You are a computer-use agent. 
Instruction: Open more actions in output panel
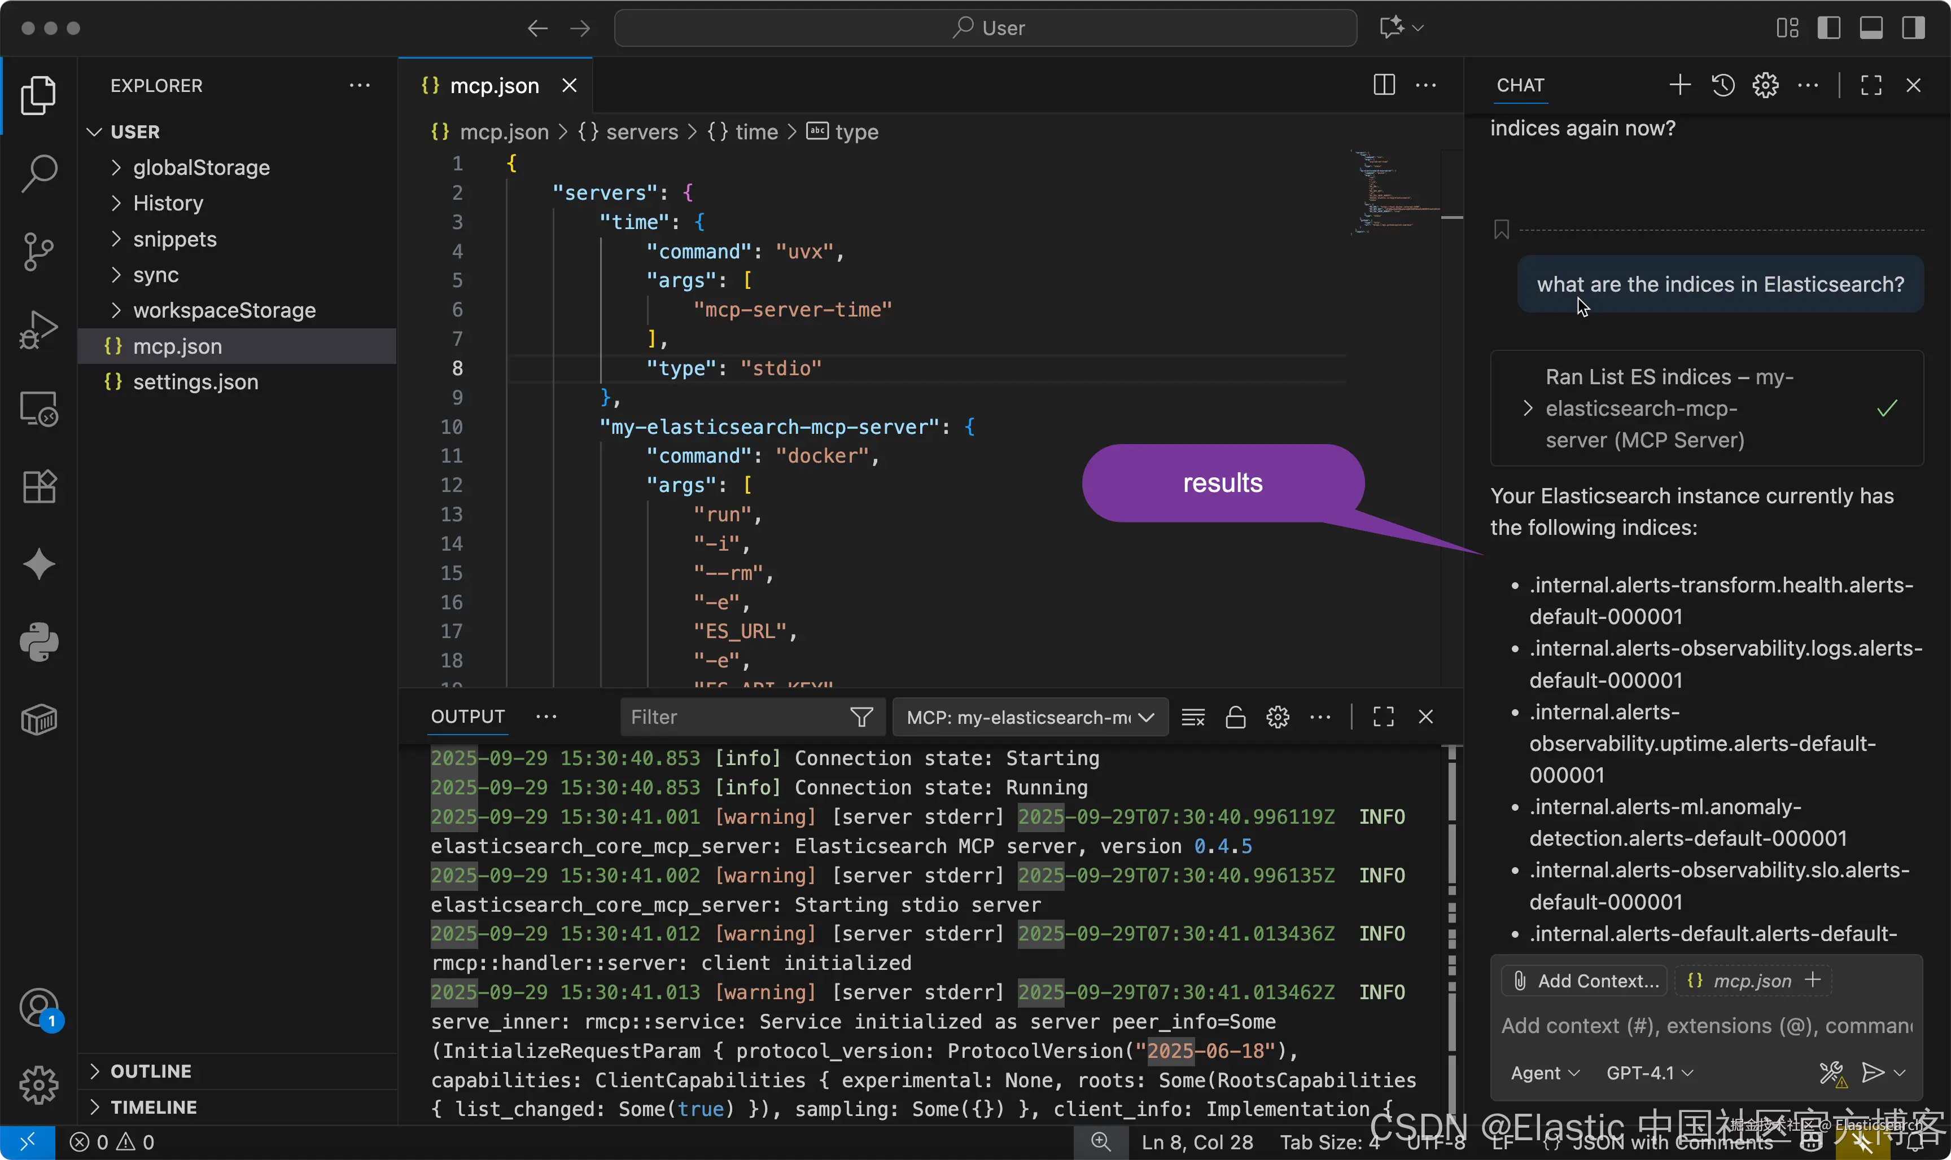coord(1319,717)
